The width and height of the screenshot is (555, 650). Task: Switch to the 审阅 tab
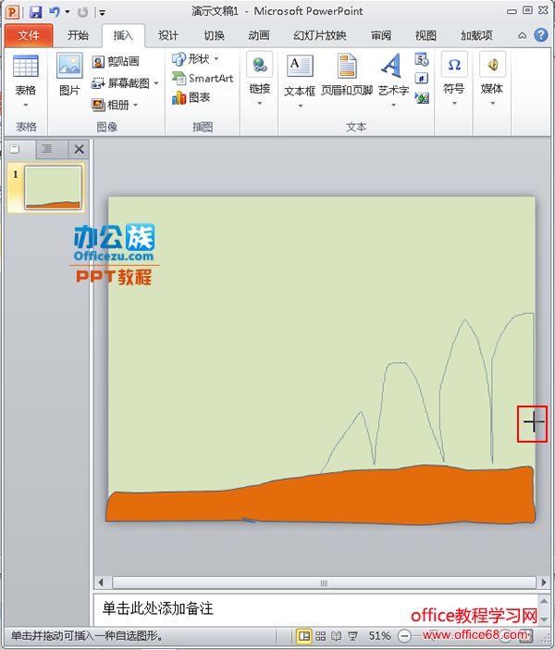(380, 36)
